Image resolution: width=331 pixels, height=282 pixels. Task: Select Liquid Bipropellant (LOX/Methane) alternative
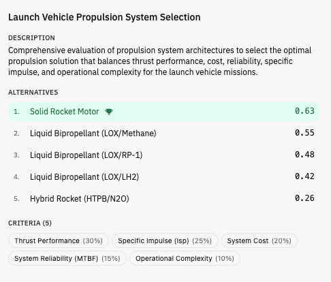[164, 134]
